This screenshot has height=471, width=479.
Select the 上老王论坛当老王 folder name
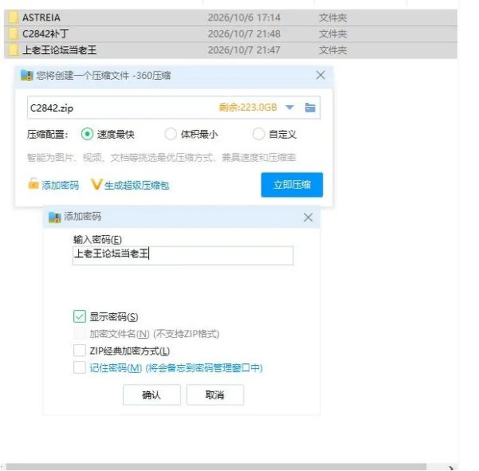tap(59, 50)
